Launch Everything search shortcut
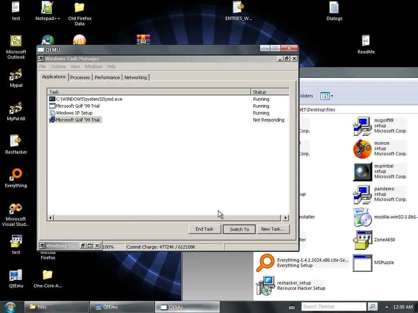 (16, 178)
